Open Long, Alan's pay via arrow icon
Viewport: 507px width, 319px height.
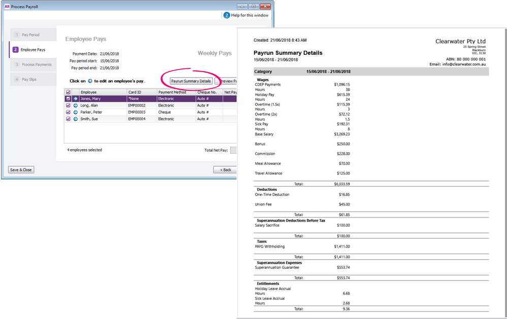coord(75,105)
